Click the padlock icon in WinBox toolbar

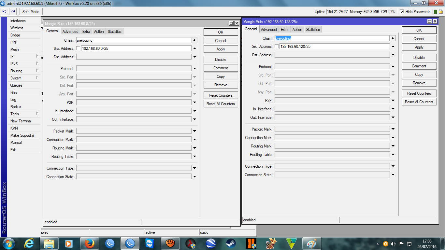441,11
